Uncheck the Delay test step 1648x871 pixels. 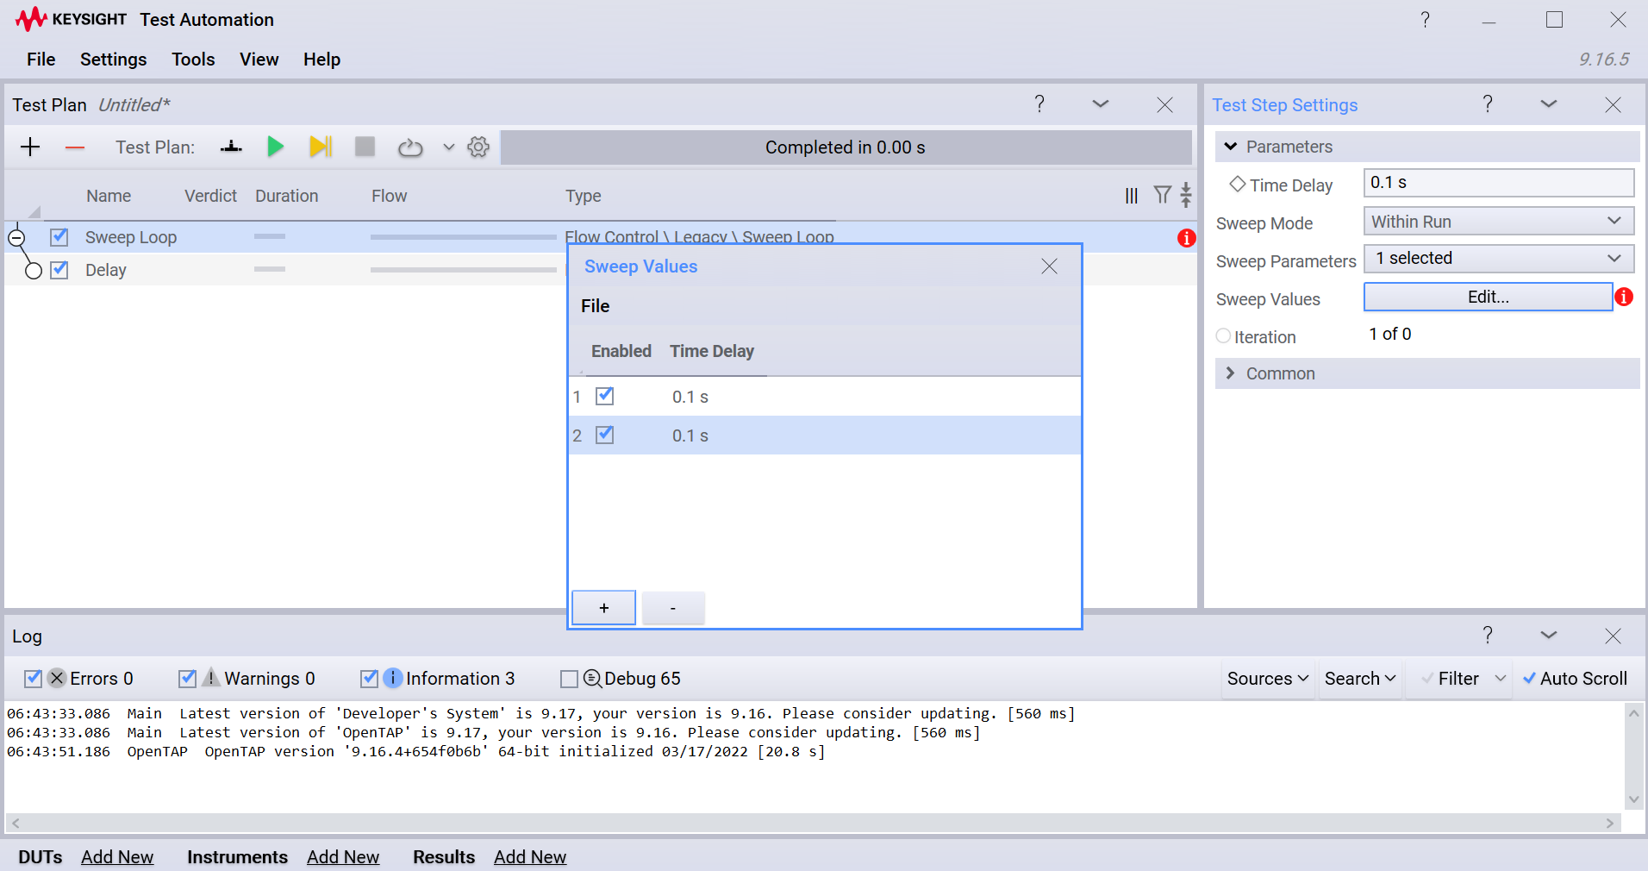click(59, 269)
